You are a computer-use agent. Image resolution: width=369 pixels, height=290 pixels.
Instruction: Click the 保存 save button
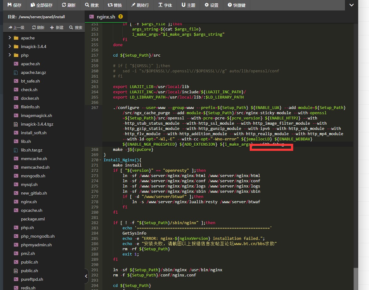coord(14,5)
